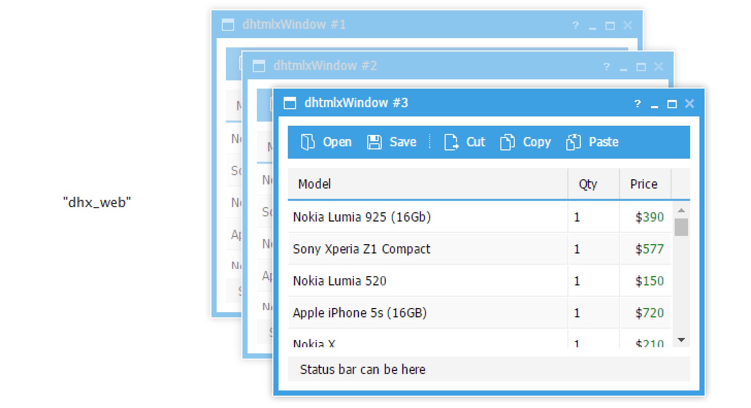Click the Qty cell of Sony Xperia Z1
Viewport: 751px width, 408px height.
coord(594,249)
